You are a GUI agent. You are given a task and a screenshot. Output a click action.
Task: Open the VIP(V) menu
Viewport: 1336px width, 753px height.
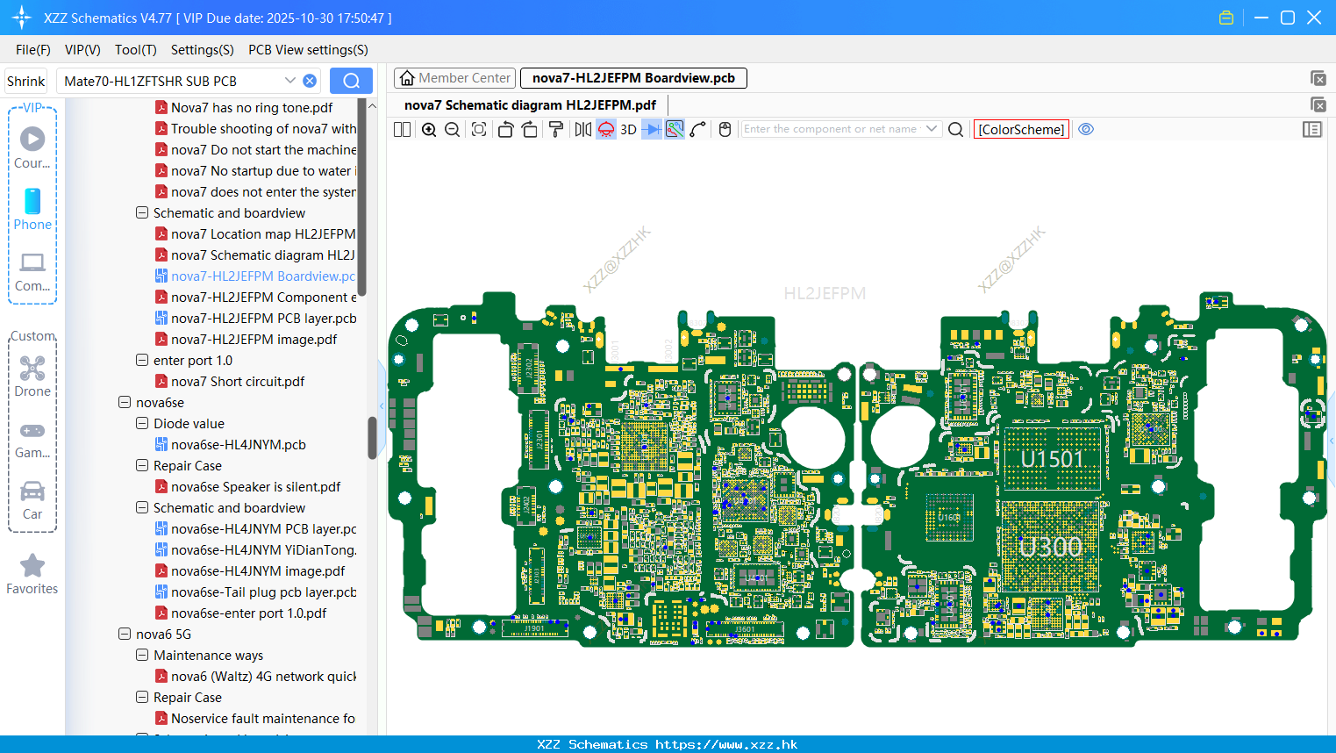[x=82, y=50]
